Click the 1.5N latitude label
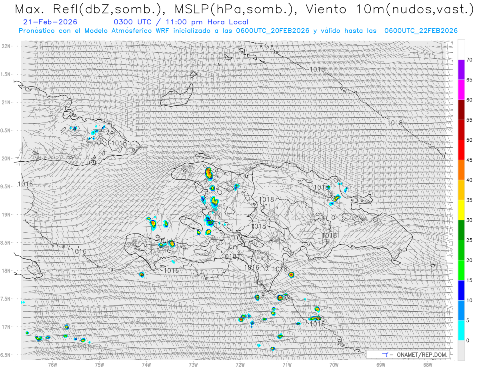 coord(6,74)
